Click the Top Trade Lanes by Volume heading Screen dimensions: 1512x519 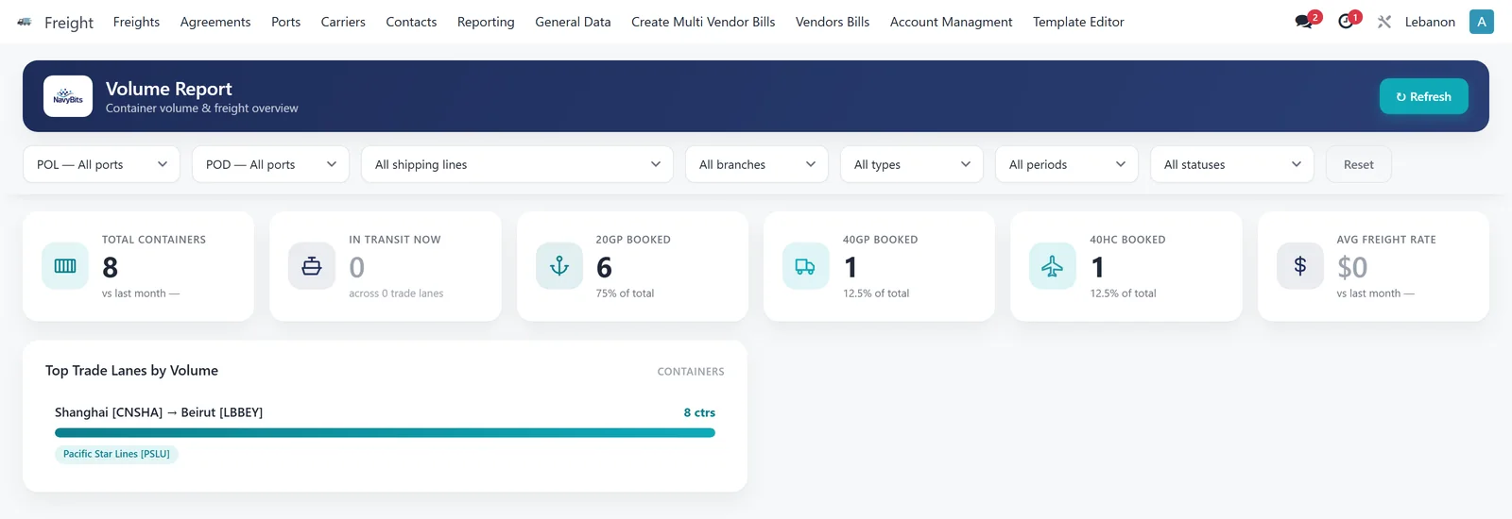(x=131, y=371)
